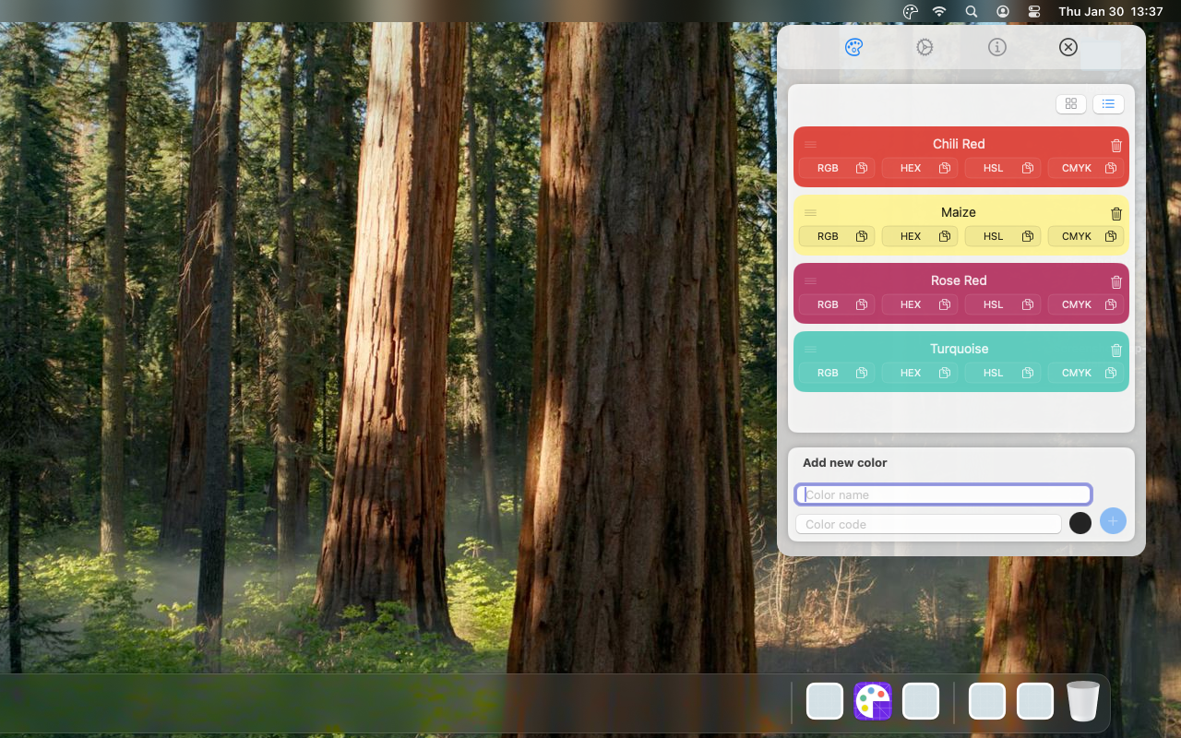Copy Rose Red HSL value
The image size is (1181, 738).
pos(1003,304)
